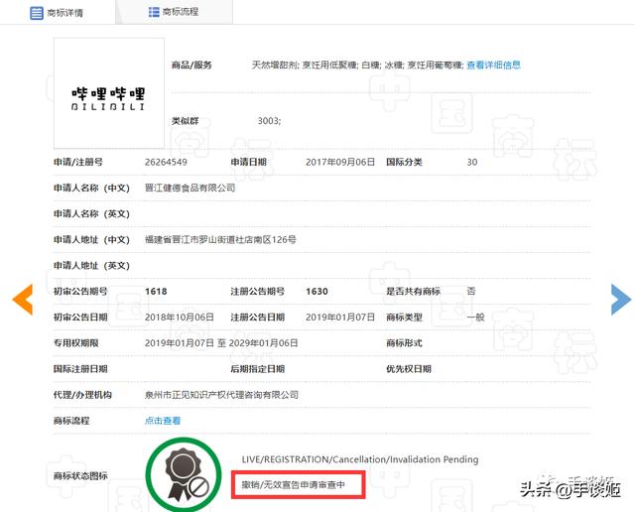Click the 代理/办理机构 label
Viewport: 635px width, 512px height.
tap(82, 395)
